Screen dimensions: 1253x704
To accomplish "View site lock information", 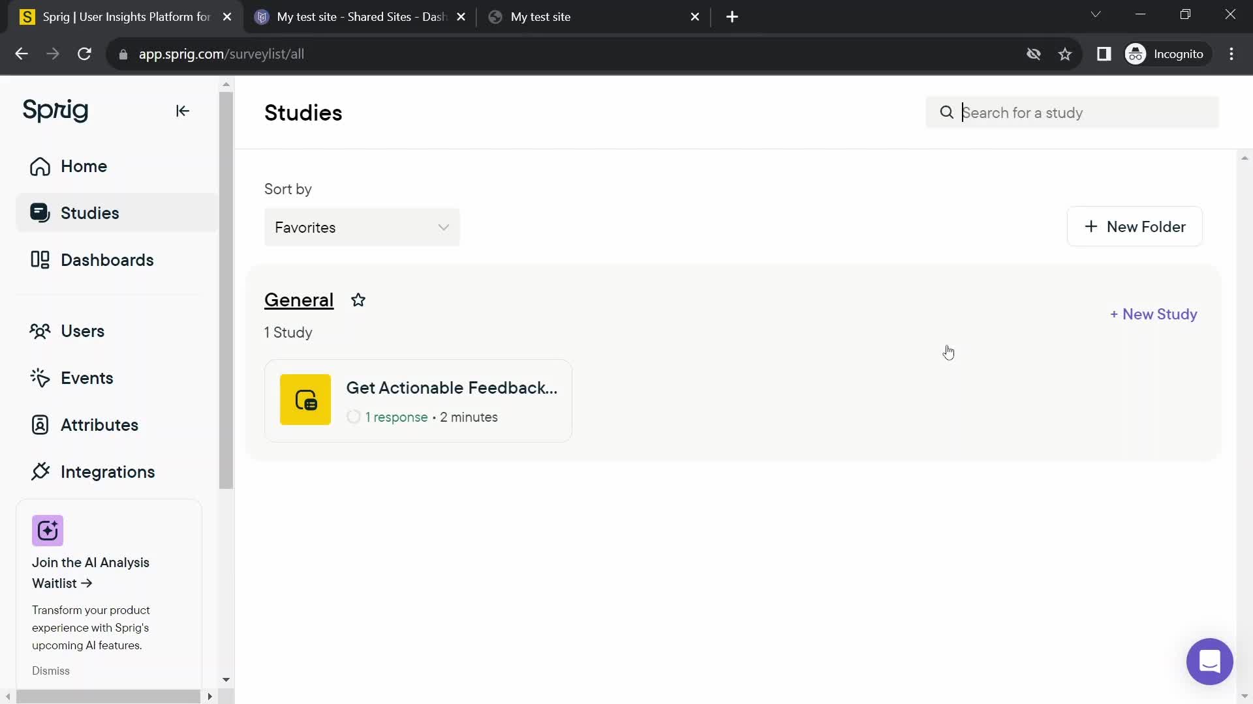I will pos(123,55).
